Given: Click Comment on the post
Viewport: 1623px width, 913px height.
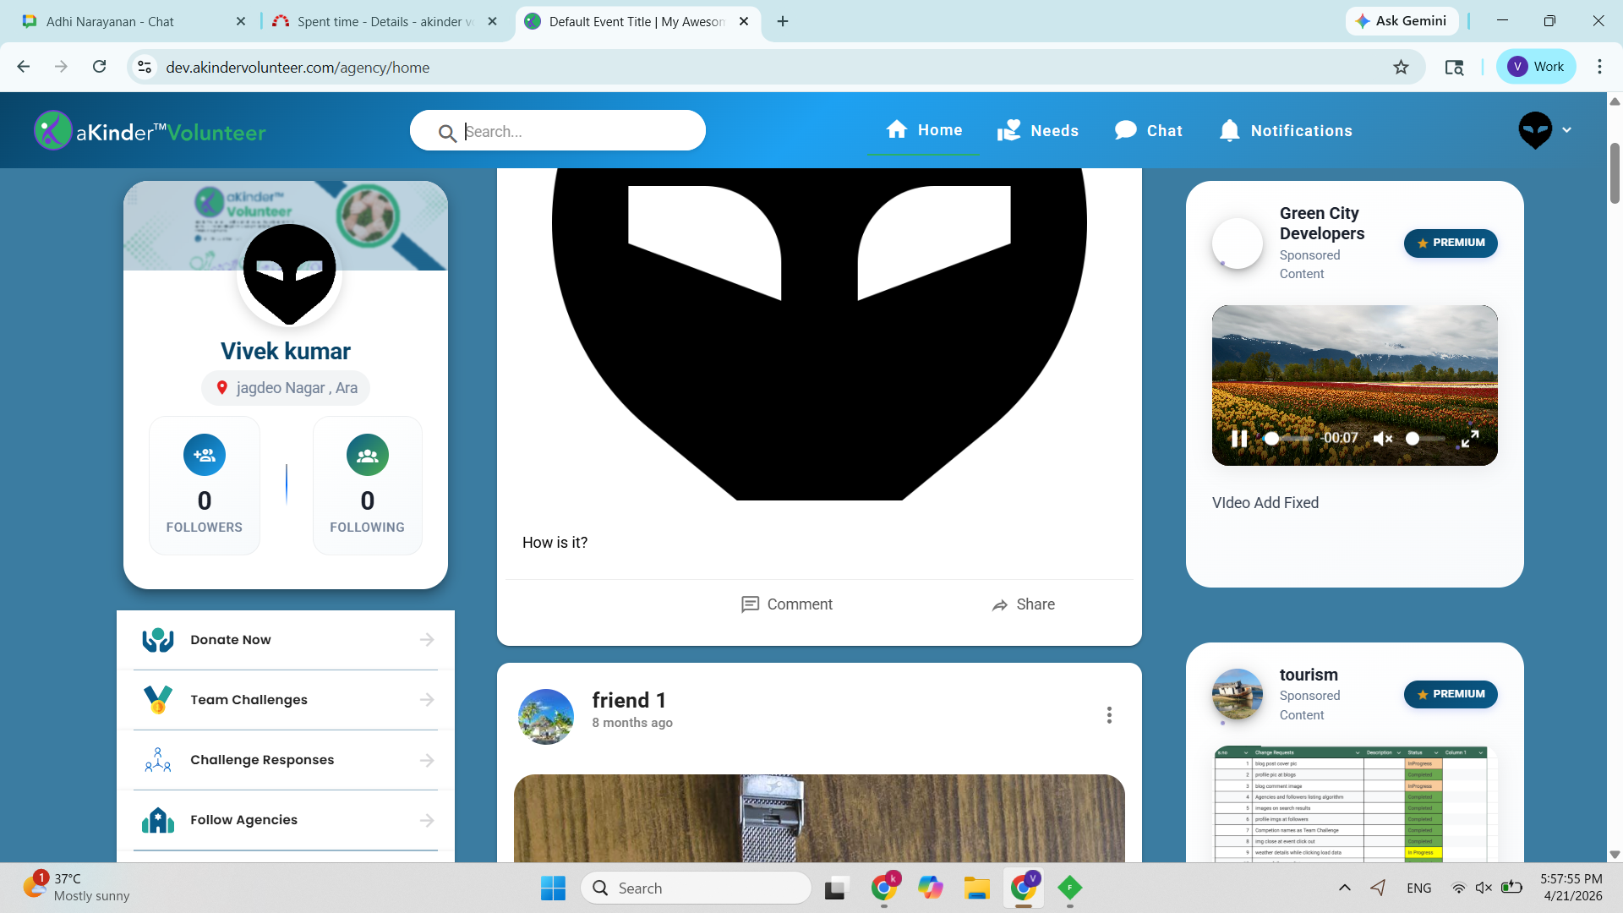Looking at the screenshot, I should pyautogui.click(x=786, y=604).
